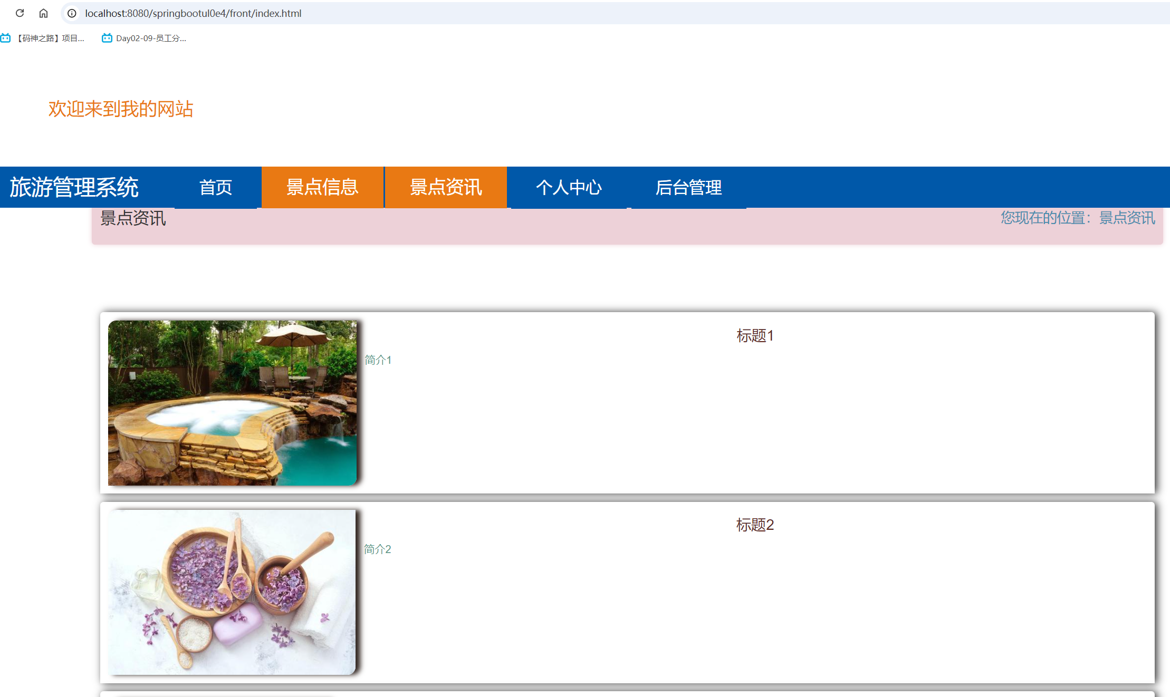Click the bilibili icon on the second bookmark
1170x697 pixels.
pos(107,37)
